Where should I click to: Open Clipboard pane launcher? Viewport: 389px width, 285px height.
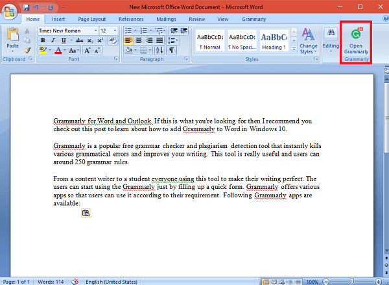click(x=30, y=59)
